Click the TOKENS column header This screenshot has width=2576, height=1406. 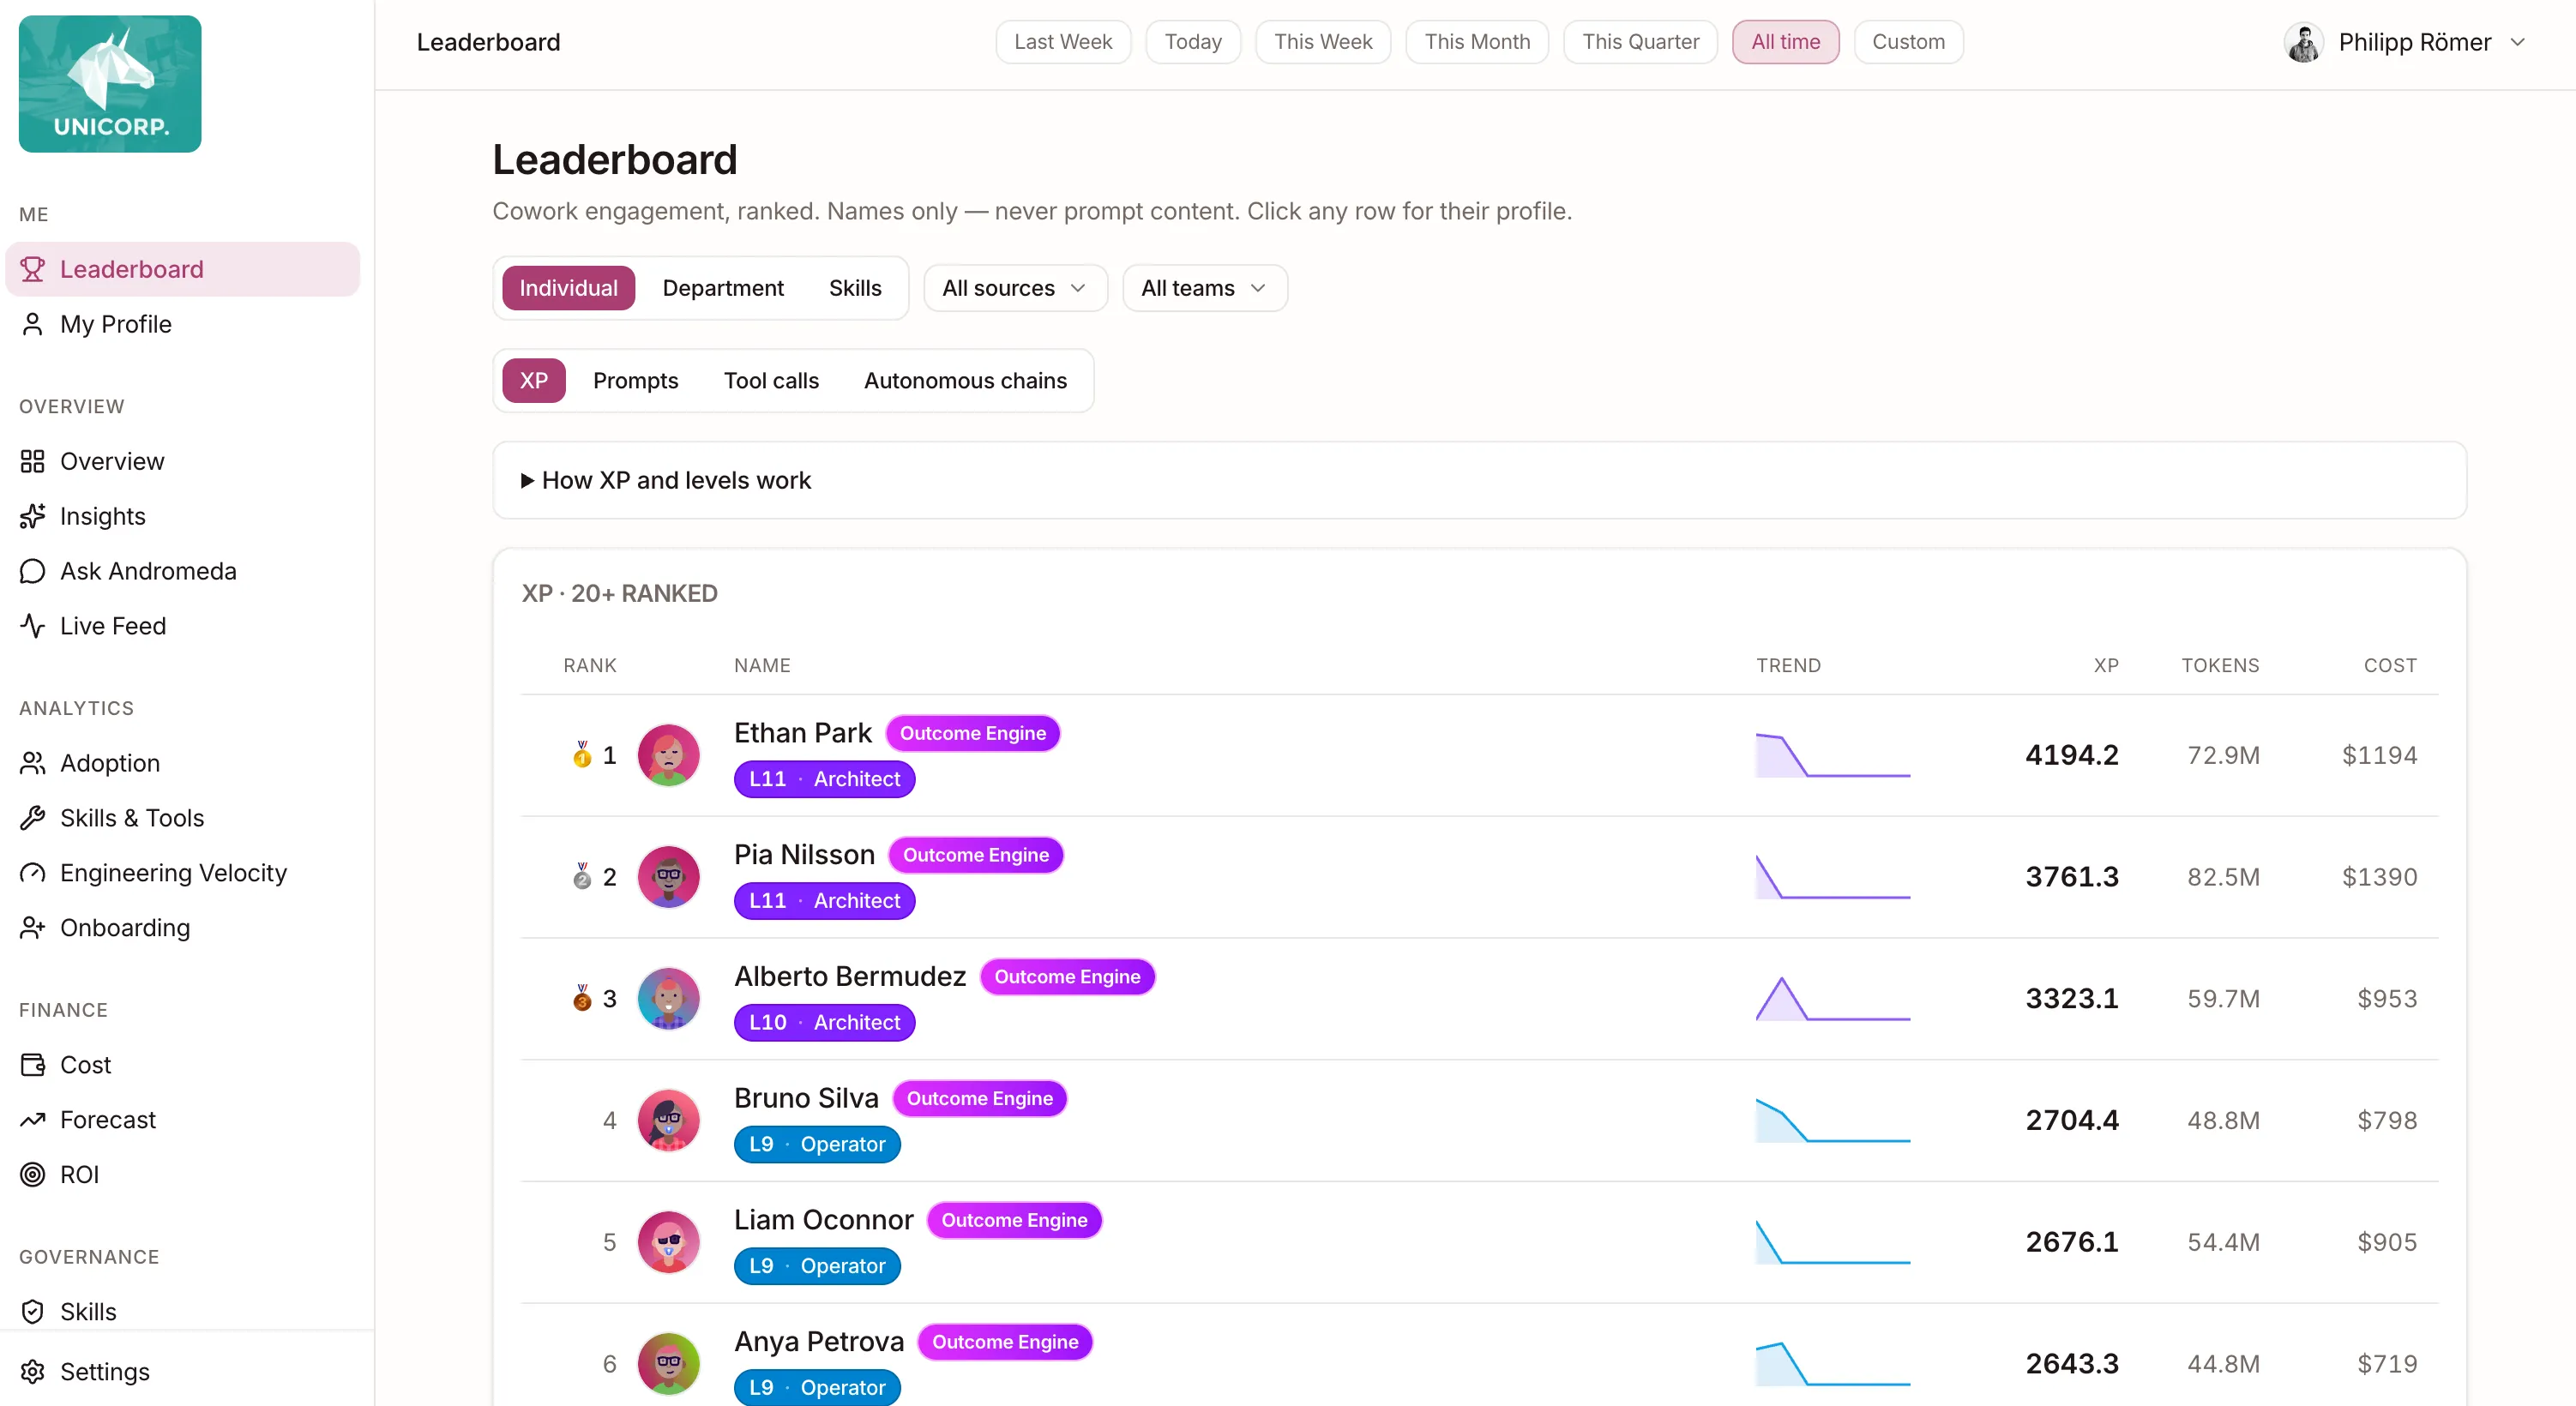pyautogui.click(x=2220, y=665)
